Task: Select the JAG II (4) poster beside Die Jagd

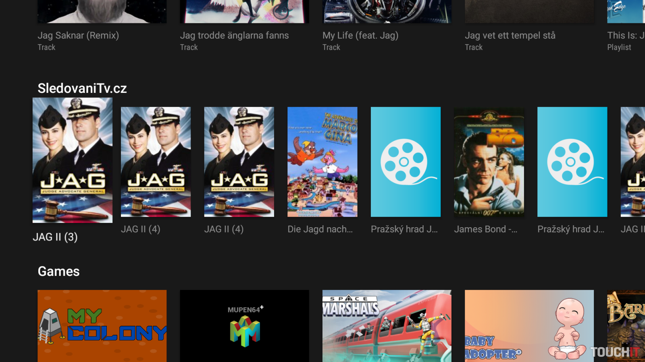Action: pos(239,162)
